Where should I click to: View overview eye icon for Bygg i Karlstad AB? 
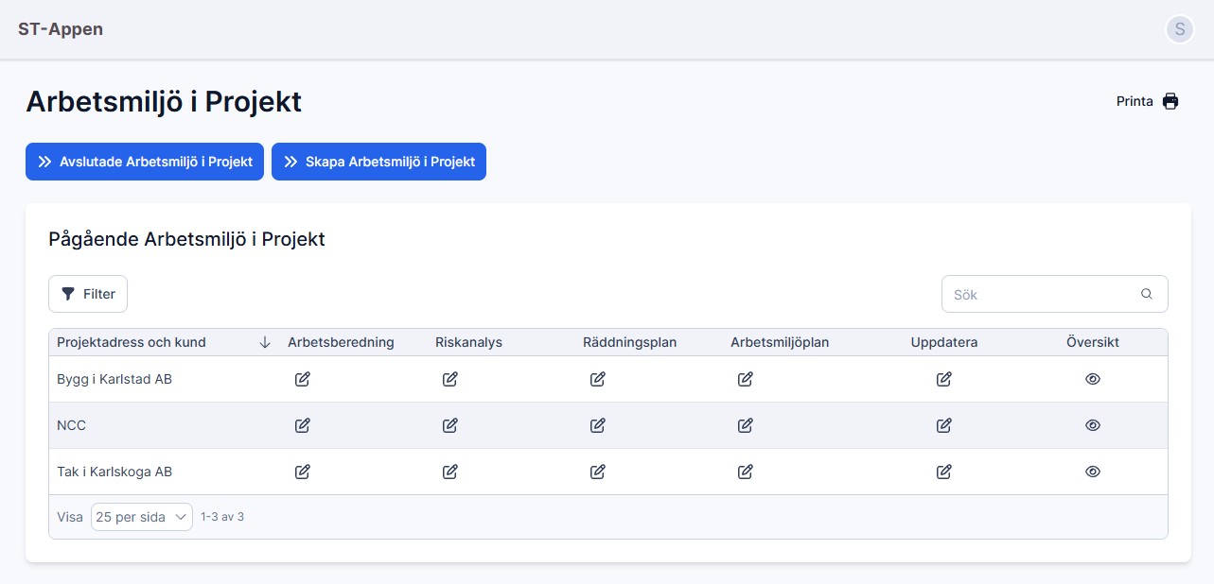(x=1093, y=379)
